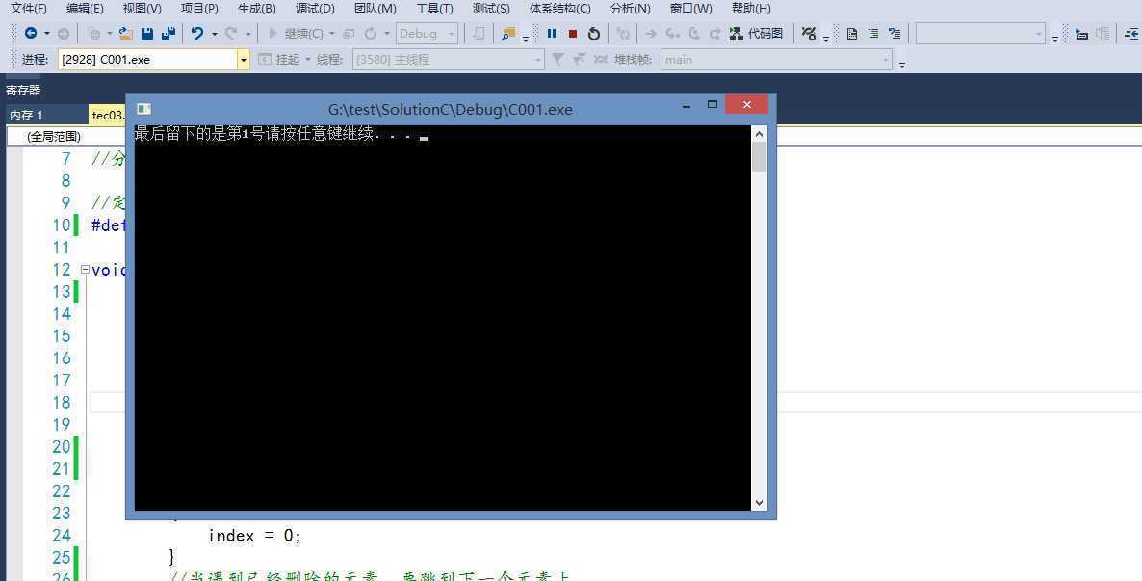Click the uncomment selection toolbar icon
This screenshot has height=581, width=1142.
(1103, 34)
